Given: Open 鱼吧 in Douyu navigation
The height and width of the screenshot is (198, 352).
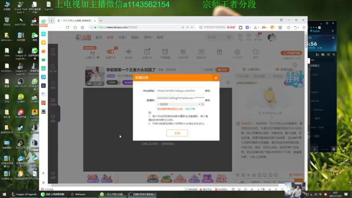Looking at the screenshot, I should coord(160,37).
